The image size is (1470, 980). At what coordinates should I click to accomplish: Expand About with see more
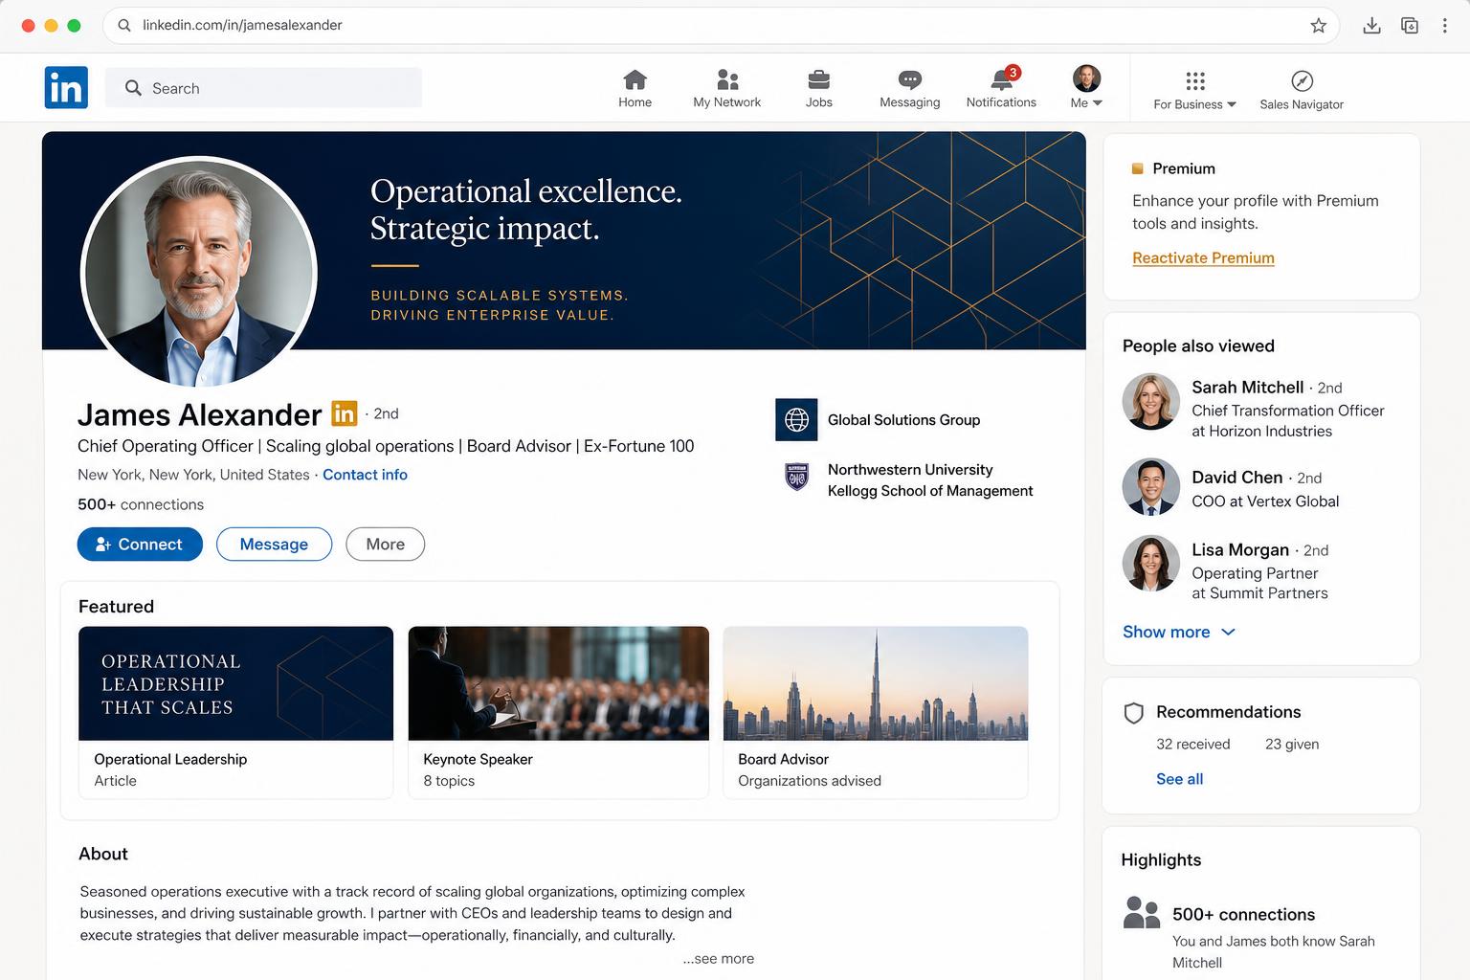[719, 958]
